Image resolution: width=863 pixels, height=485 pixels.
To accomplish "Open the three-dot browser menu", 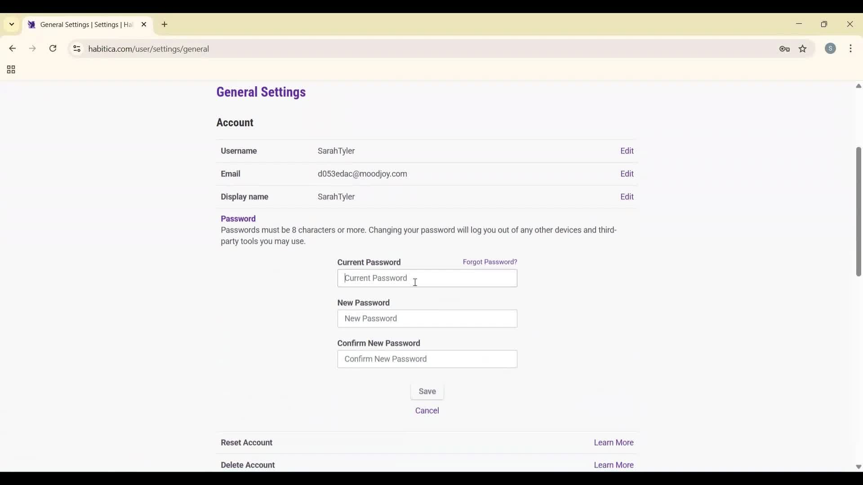I will (851, 48).
